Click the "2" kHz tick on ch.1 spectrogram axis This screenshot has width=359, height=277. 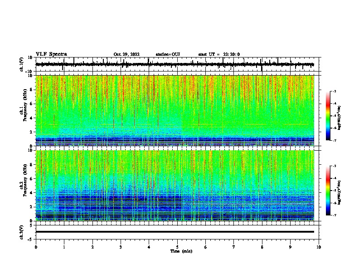31,132
